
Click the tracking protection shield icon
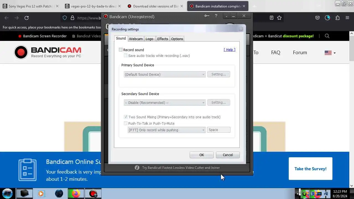tap(65, 18)
